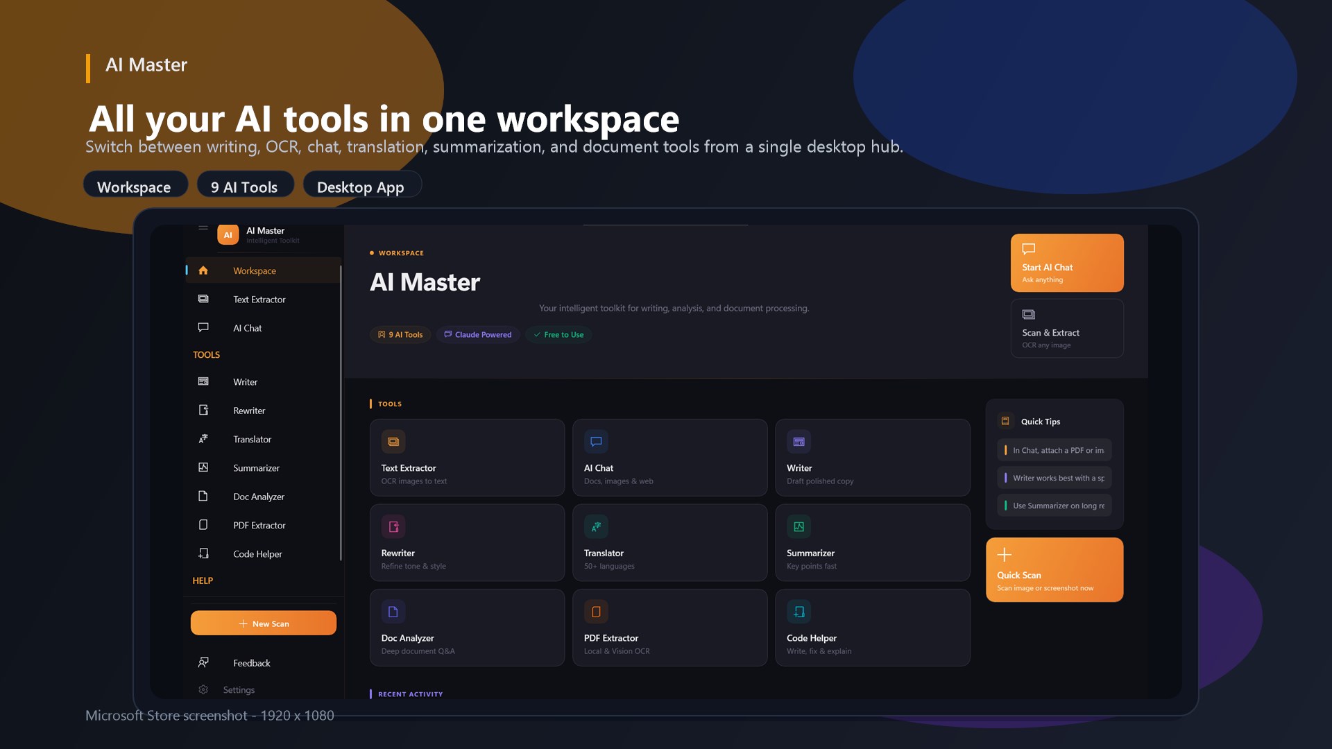Click the AI Chat card icon
The image size is (1332, 749).
point(596,442)
